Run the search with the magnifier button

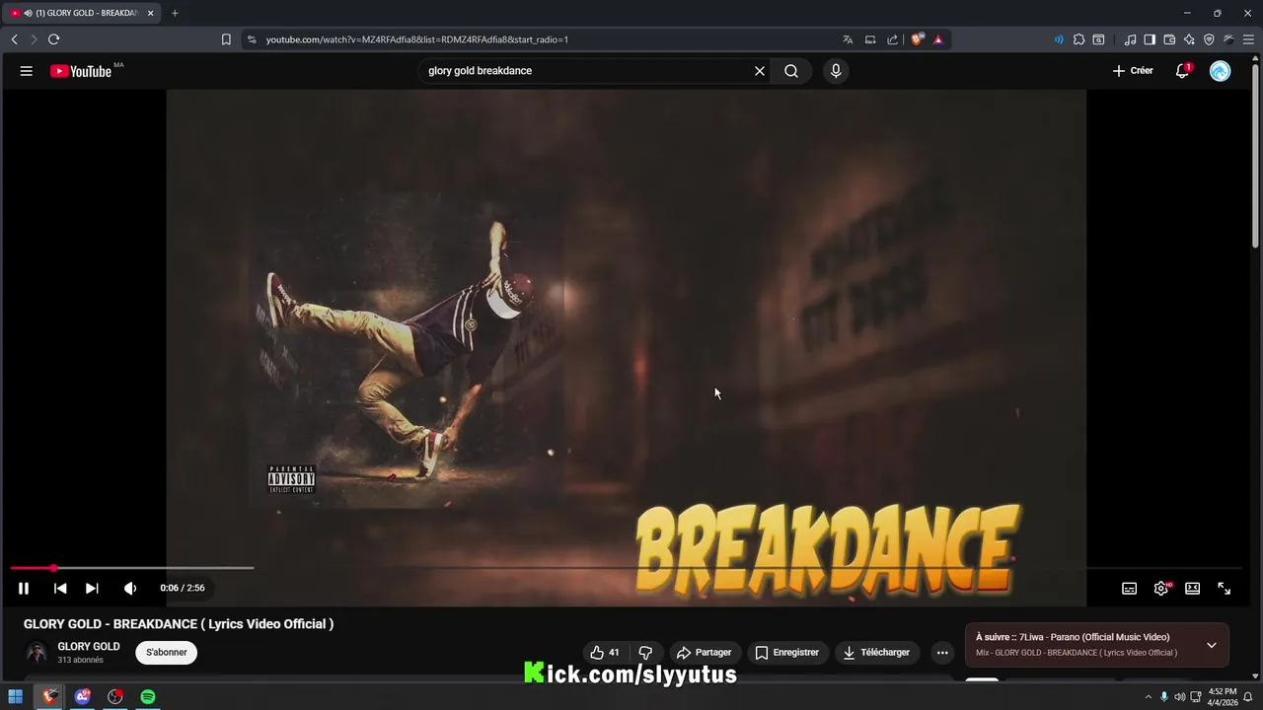pyautogui.click(x=791, y=71)
